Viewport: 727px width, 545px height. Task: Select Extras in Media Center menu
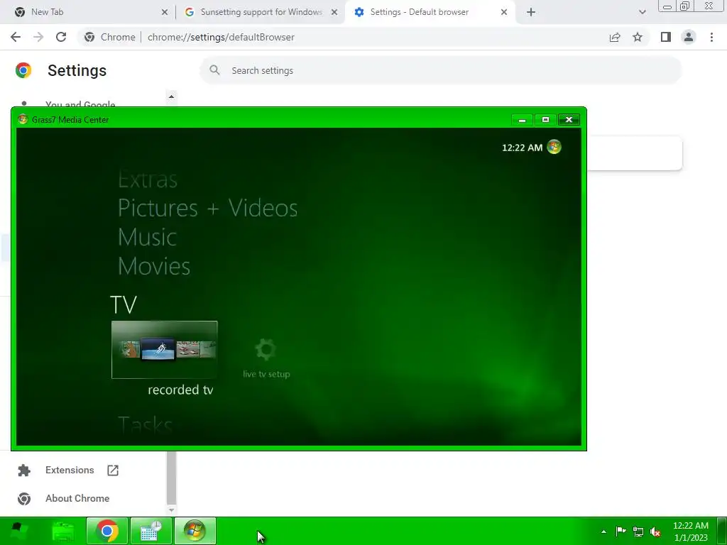pos(148,180)
